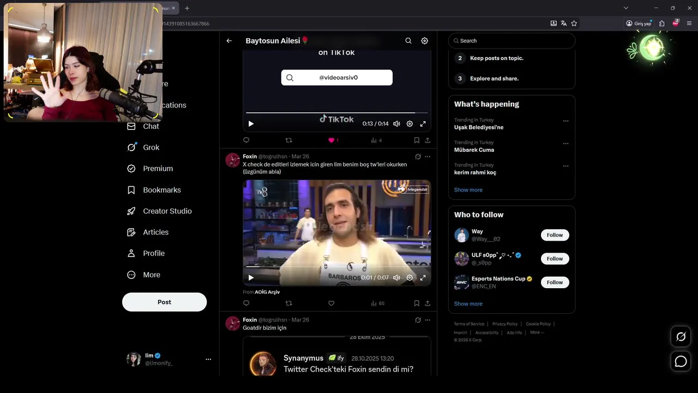
Task: Expand TikTok video to fullscreen
Action: point(423,124)
